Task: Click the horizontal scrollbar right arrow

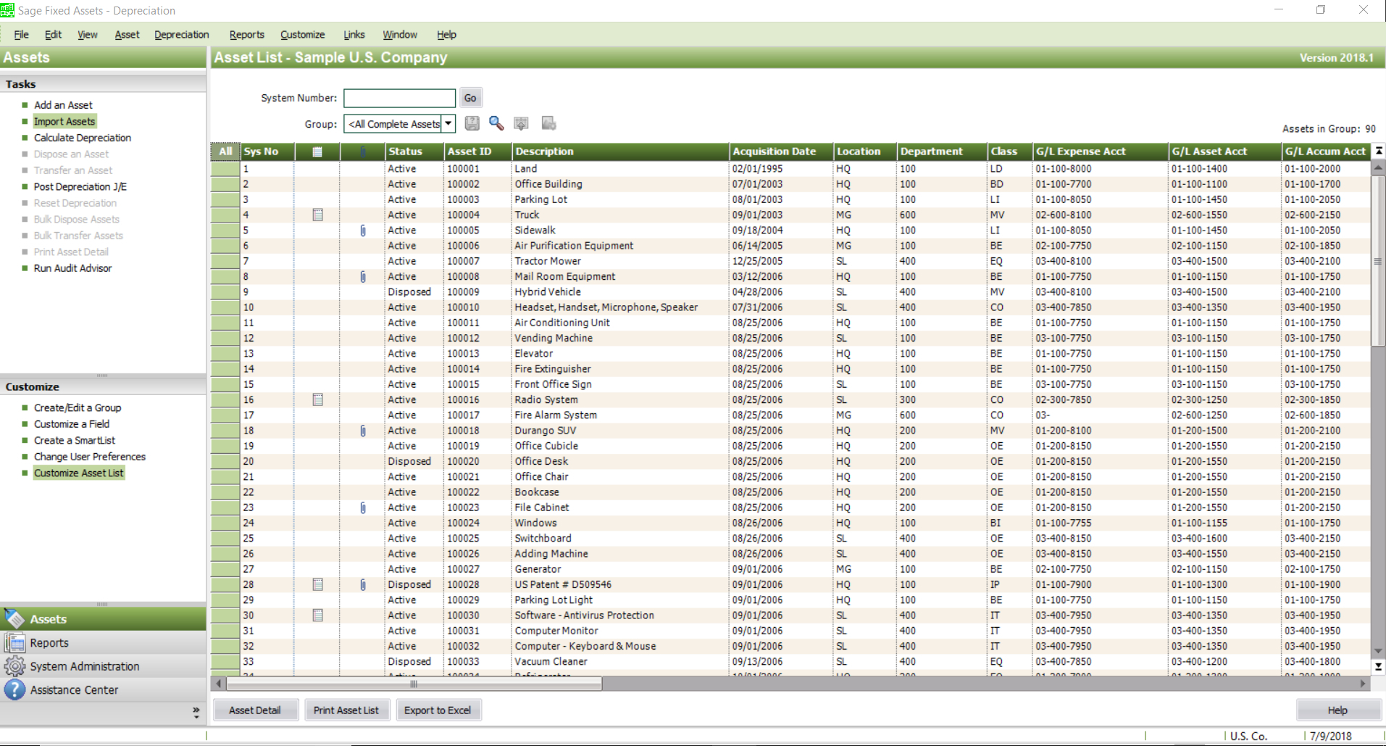Action: (1363, 684)
